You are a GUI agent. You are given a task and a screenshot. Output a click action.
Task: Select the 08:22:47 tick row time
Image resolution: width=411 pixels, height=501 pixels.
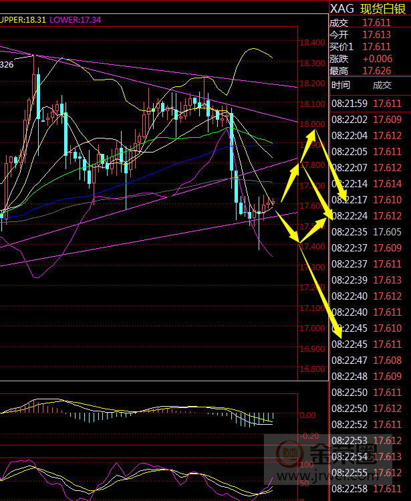pos(350,361)
